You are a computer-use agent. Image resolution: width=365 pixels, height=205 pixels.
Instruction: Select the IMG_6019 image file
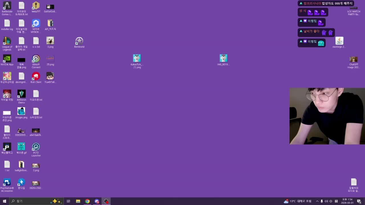click(224, 60)
